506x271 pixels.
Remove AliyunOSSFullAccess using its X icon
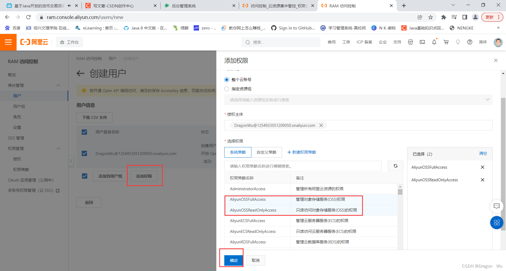pos(483,167)
